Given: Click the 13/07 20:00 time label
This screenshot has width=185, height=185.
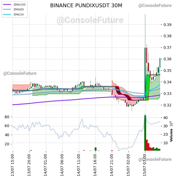Looking at the screenshot, I should tap(29, 165).
